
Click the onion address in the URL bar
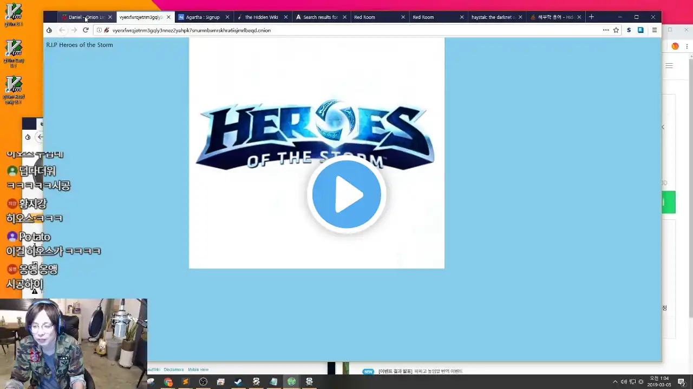point(192,30)
